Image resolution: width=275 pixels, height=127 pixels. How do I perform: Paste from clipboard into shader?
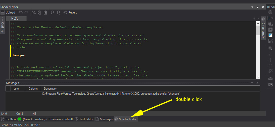click(x=45, y=13)
